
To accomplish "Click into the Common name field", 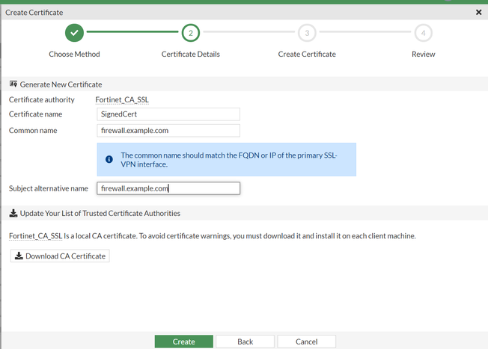I will pyautogui.click(x=168, y=130).
